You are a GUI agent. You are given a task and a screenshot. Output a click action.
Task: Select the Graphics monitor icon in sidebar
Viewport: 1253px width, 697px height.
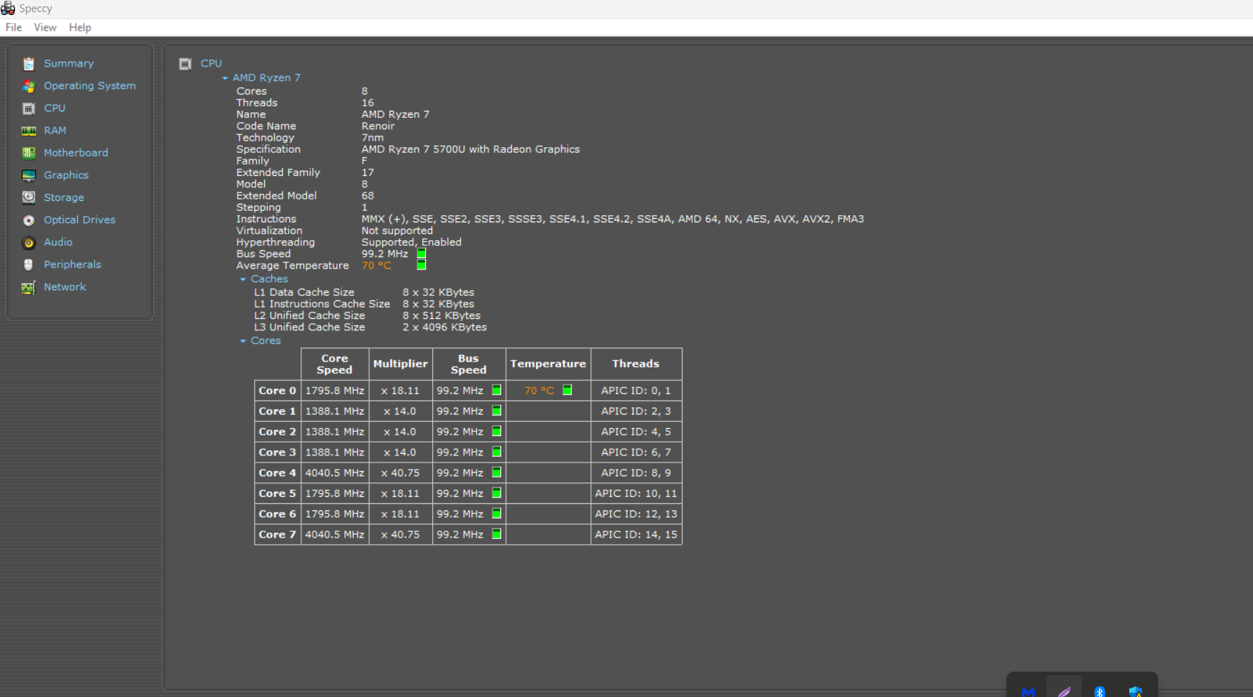pos(29,175)
